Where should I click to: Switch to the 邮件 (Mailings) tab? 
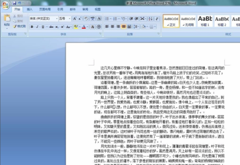(73, 9)
